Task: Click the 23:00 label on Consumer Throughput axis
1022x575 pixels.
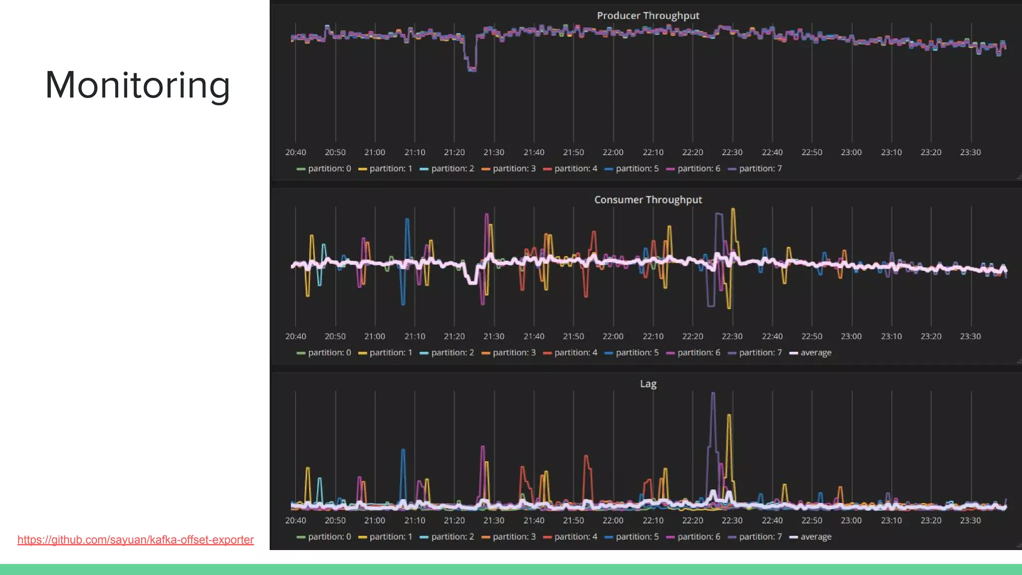Action: point(851,336)
